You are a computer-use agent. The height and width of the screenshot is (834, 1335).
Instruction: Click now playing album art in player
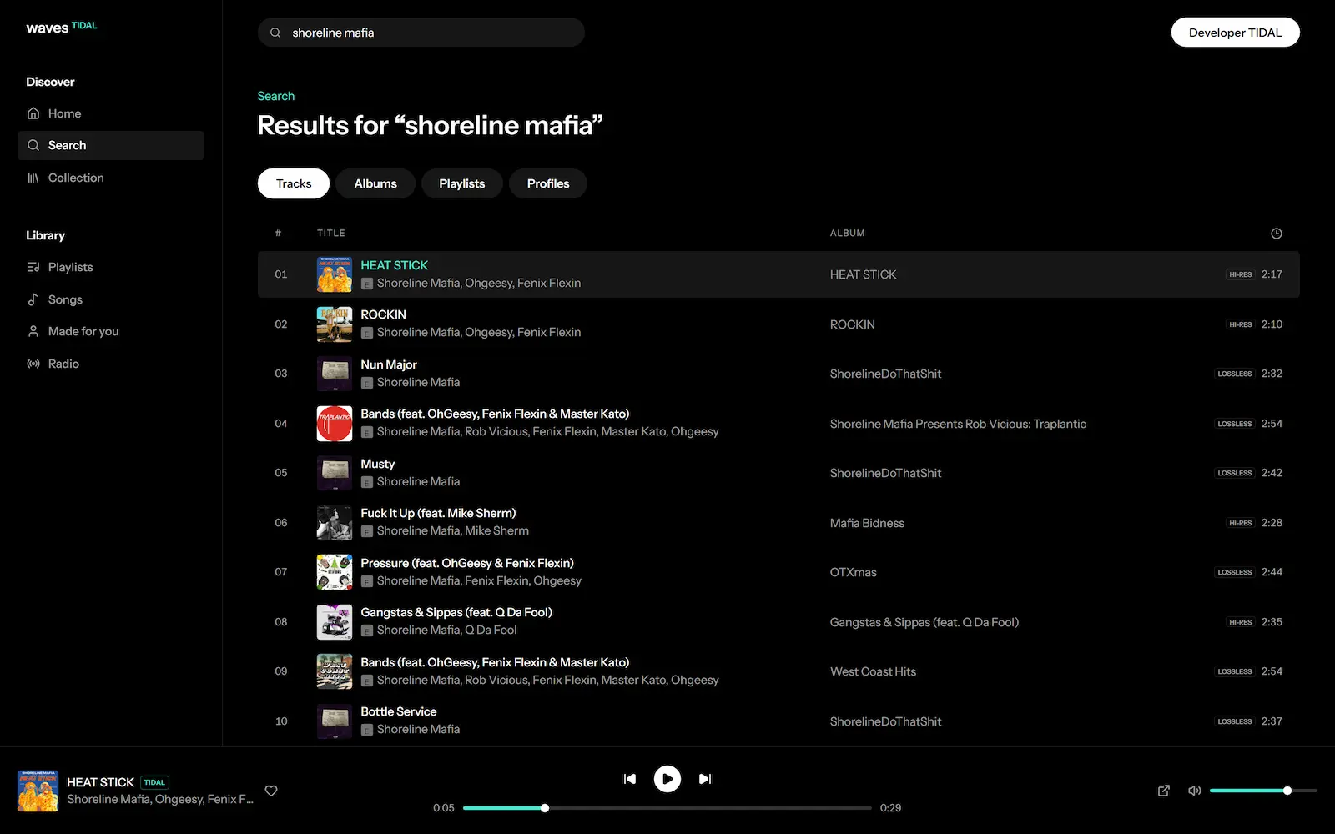point(38,791)
